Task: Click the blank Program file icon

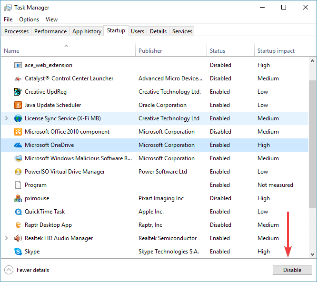Action: click(x=18, y=185)
